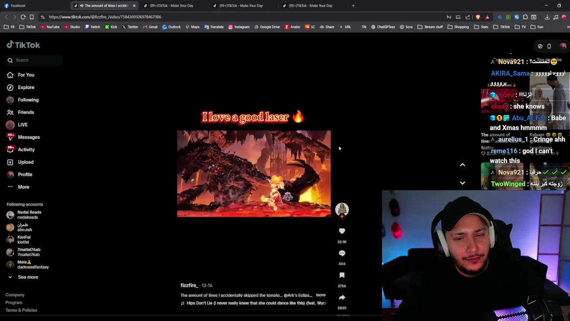Viewport: 570px width, 321px height.
Task: Select the chat message 'she knows'
Action: (x=529, y=107)
